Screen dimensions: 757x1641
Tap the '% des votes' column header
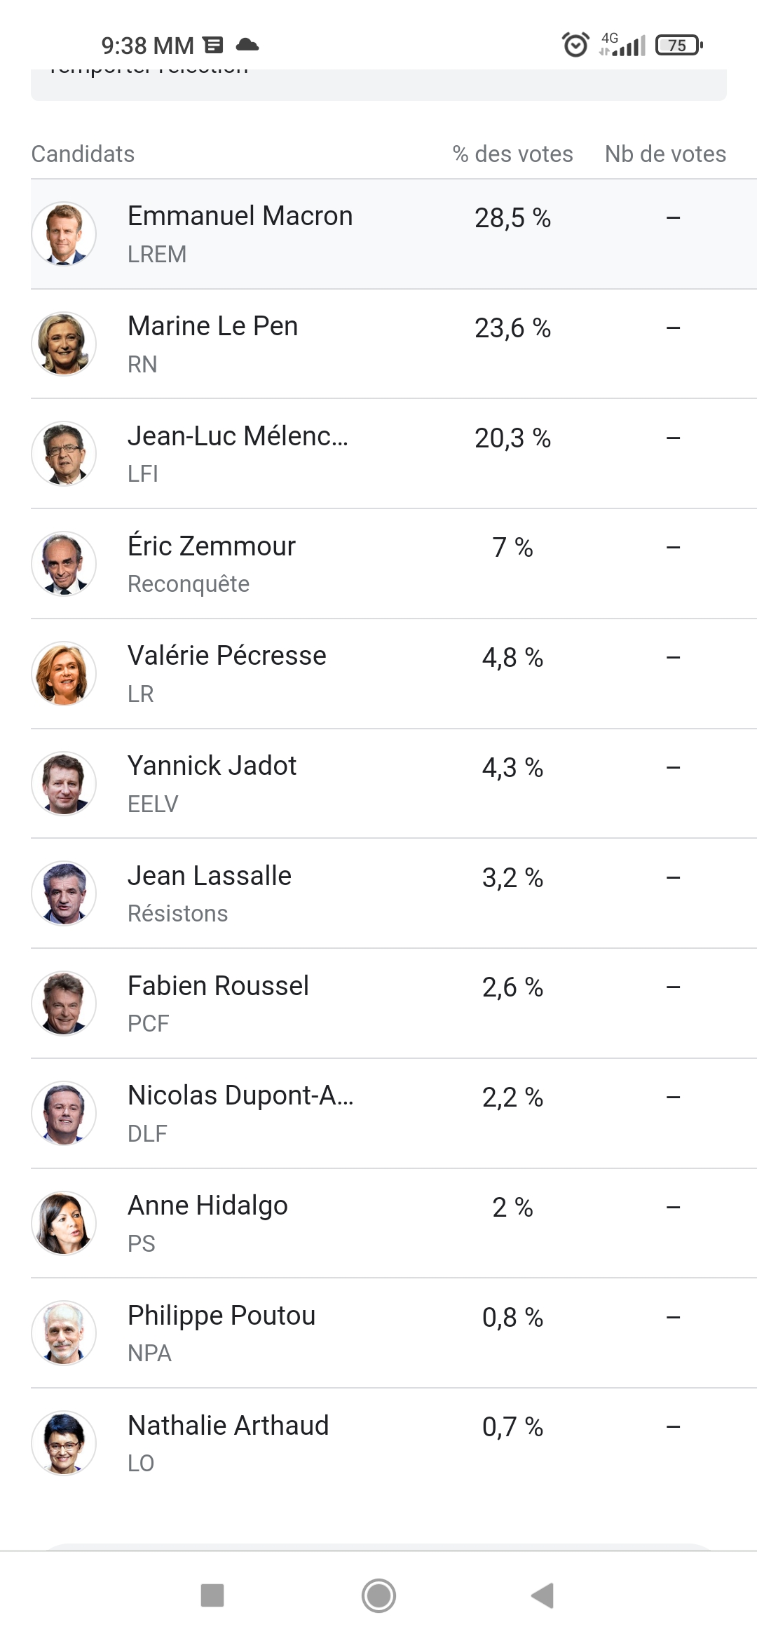[x=512, y=154]
